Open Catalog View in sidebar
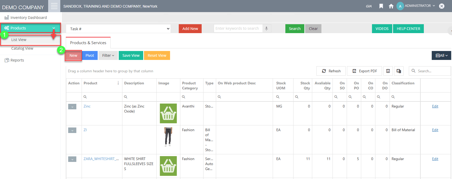The image size is (452, 179). coord(22,48)
